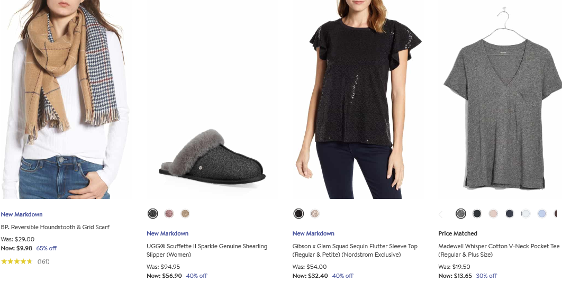The height and width of the screenshot is (281, 562).
Task: Open UGG Scuffette II Sparkle Slipper title
Action: 207,250
